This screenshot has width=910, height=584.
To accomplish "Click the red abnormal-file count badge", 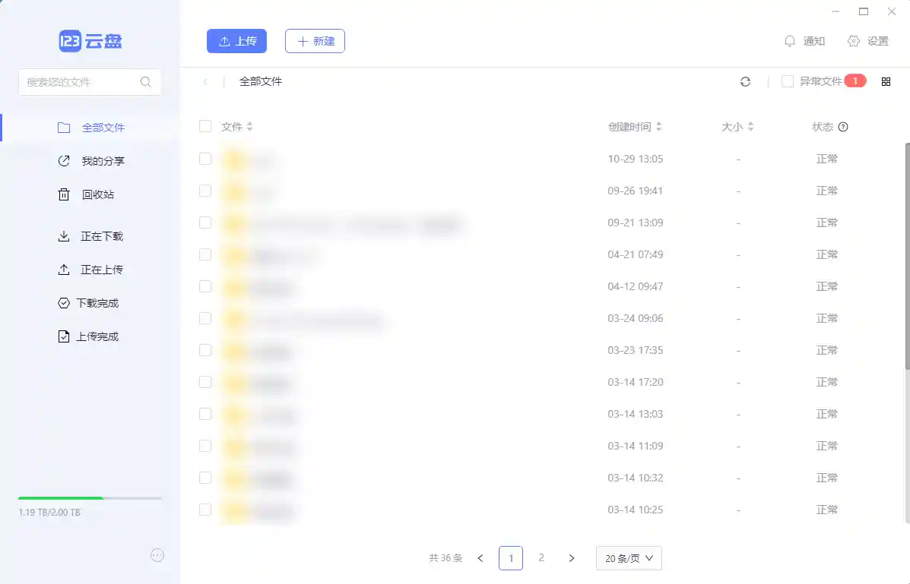I will click(x=855, y=81).
